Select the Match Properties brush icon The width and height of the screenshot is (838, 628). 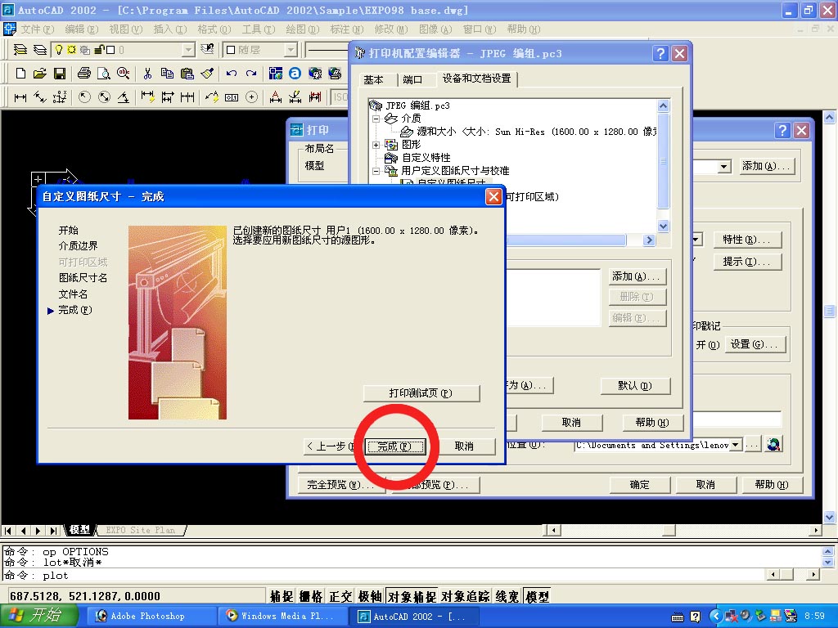[x=207, y=73]
